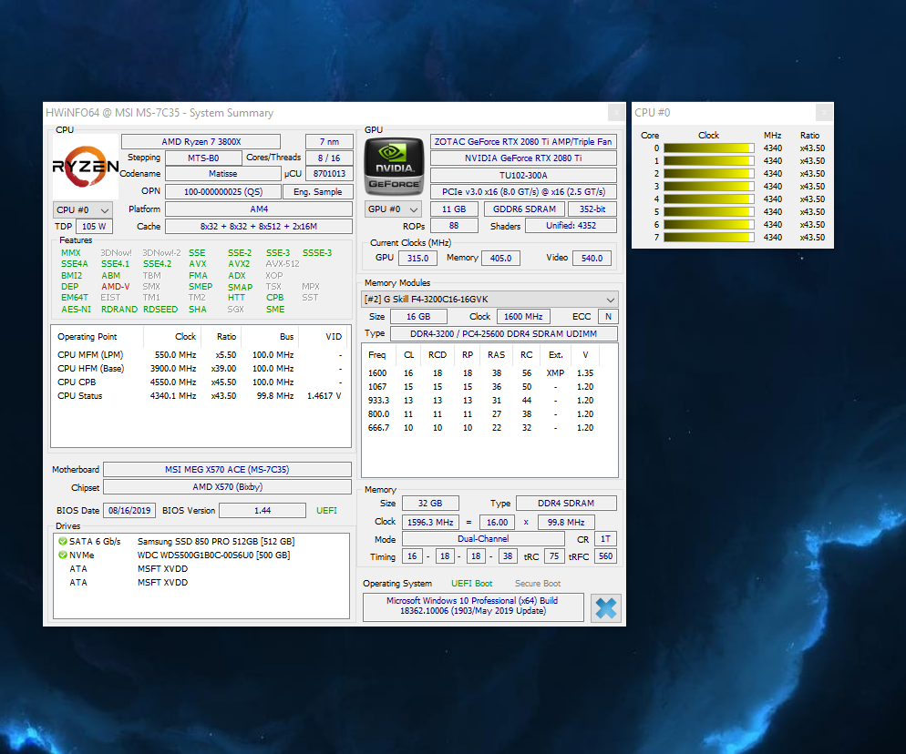906x754 pixels.
Task: Click the GDDR6 SDRAM field
Action: click(524, 209)
